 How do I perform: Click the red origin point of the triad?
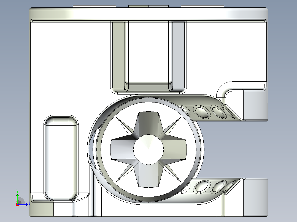click(17, 205)
